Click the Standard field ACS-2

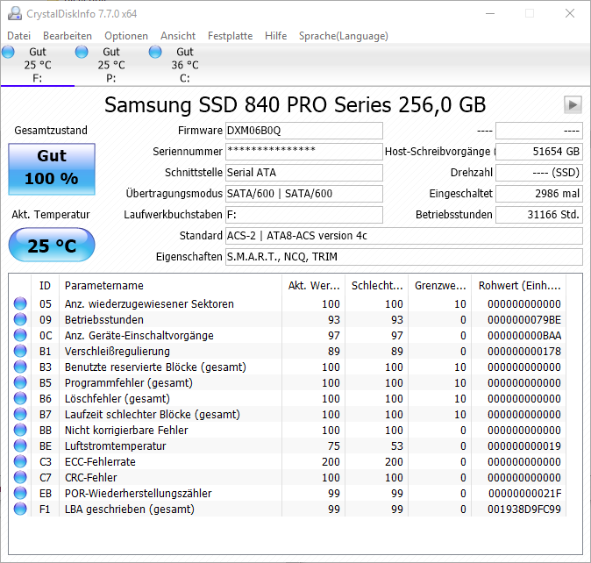coord(404,236)
